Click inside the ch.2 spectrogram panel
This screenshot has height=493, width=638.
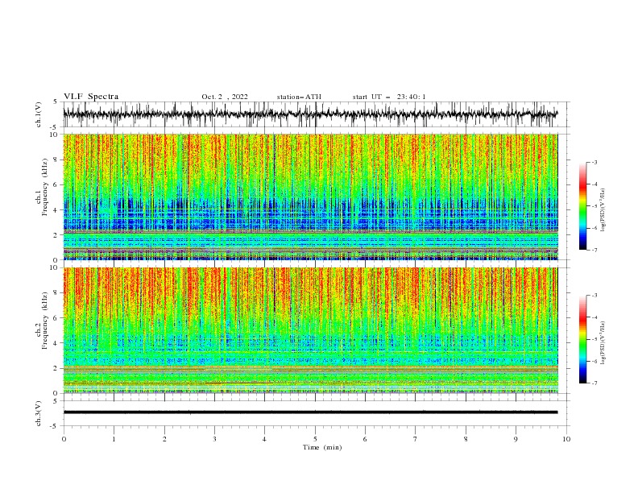point(310,330)
